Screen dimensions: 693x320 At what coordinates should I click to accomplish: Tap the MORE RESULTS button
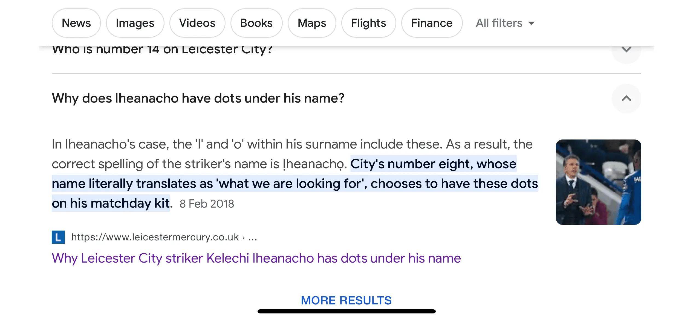click(346, 300)
